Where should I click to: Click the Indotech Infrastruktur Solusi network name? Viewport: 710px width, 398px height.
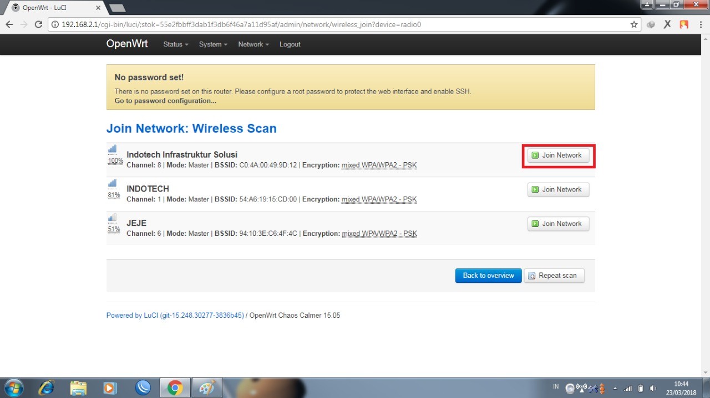(182, 154)
